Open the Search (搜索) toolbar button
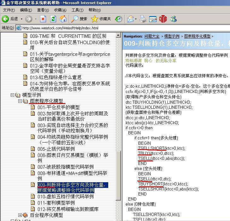The width and height of the screenshot is (230, 221). (79, 19)
